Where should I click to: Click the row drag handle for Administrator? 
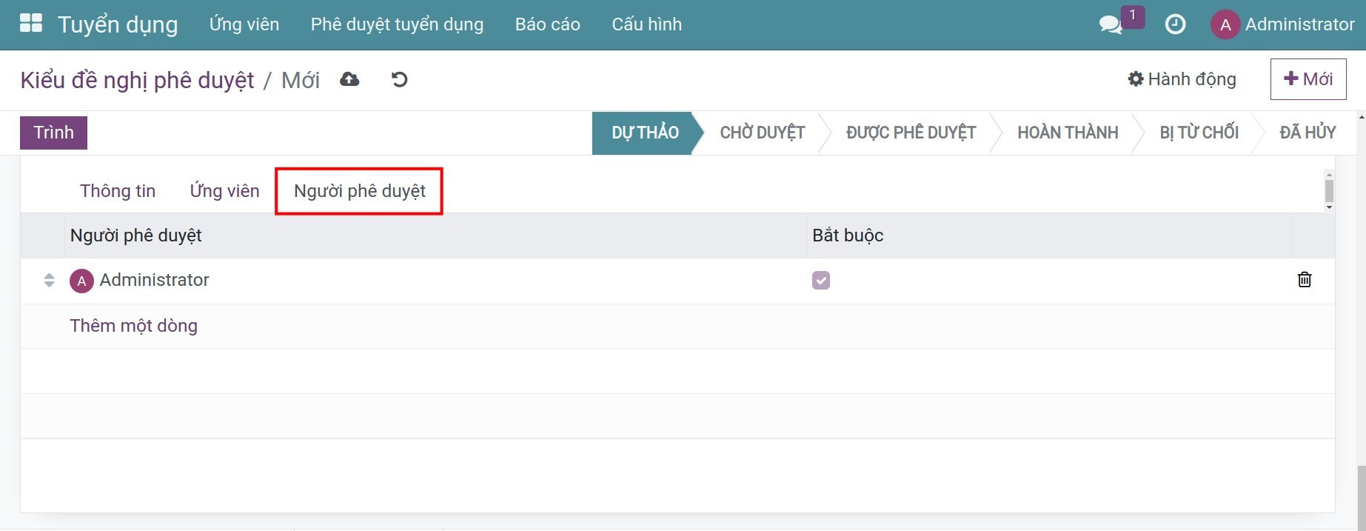coord(49,280)
